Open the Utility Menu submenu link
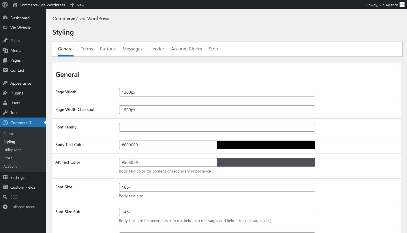The width and height of the screenshot is (407, 233). (x=13, y=150)
